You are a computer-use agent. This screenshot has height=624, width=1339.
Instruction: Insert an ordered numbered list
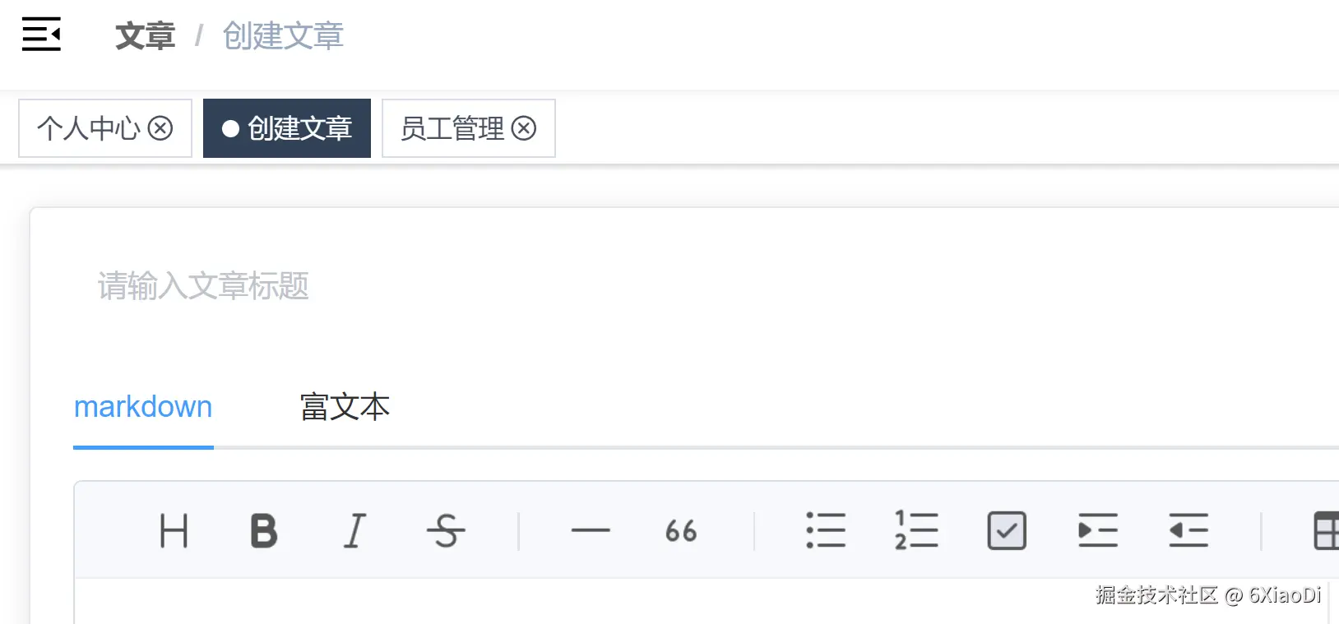[916, 530]
